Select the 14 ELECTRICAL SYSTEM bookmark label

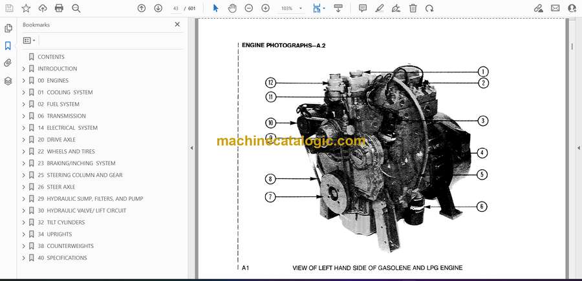point(67,128)
